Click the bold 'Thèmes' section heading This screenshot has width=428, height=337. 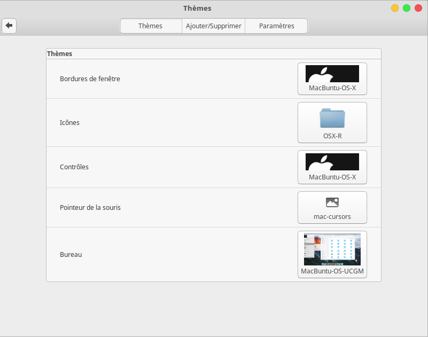click(x=59, y=54)
